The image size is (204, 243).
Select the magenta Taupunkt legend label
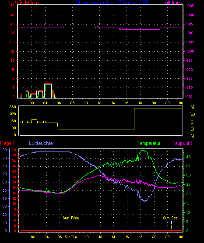coord(182,143)
